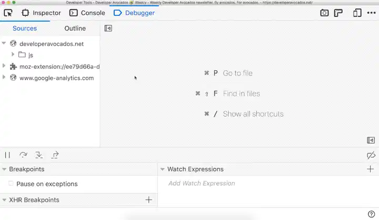Collapse the sources pane toggle icon
The width and height of the screenshot is (379, 220).
(108, 28)
